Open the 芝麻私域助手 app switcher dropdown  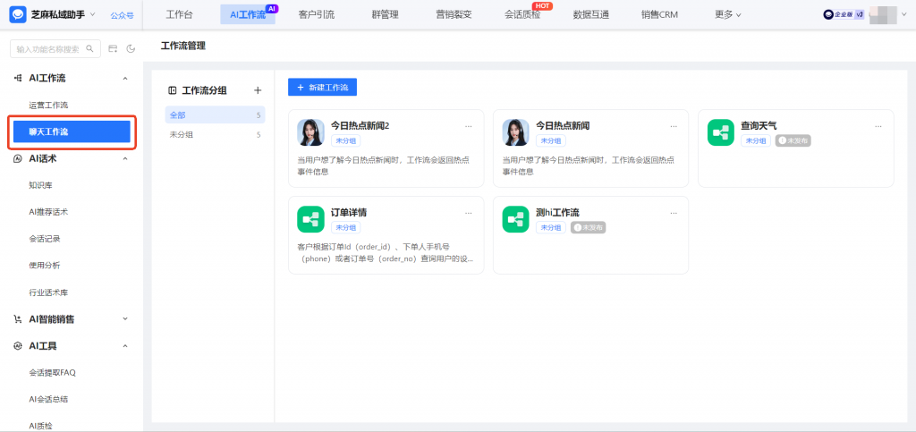click(93, 14)
